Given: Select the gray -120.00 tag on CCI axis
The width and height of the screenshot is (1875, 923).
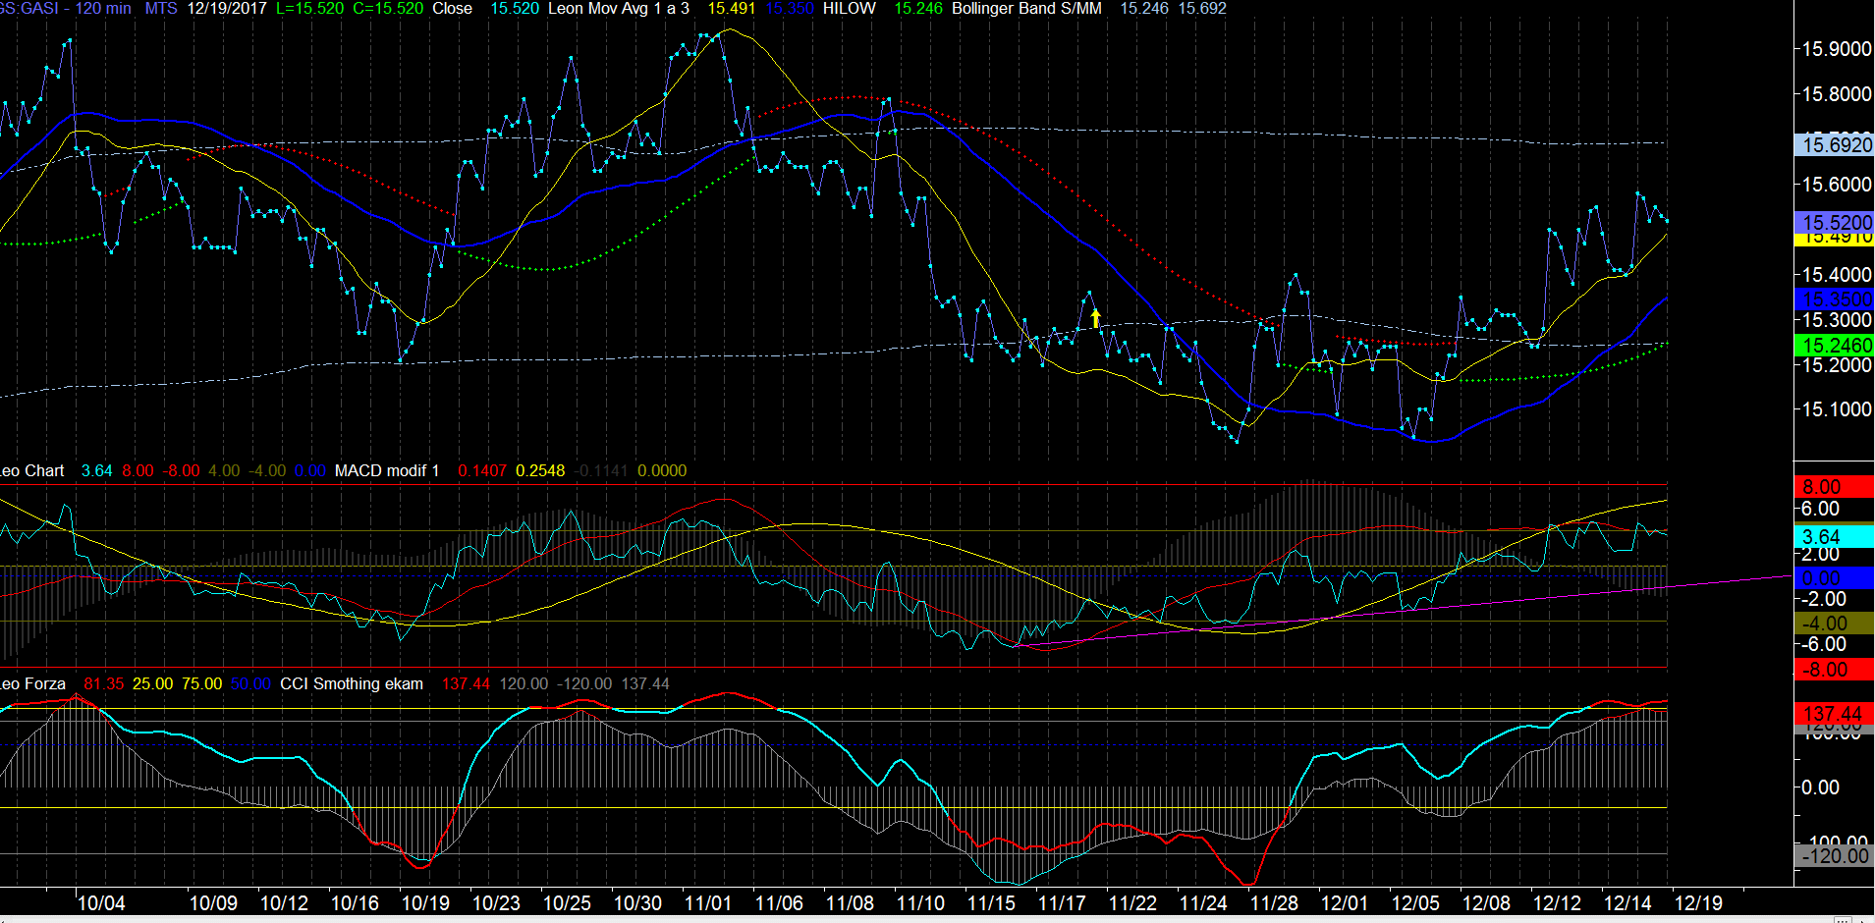Looking at the screenshot, I should click(1834, 856).
